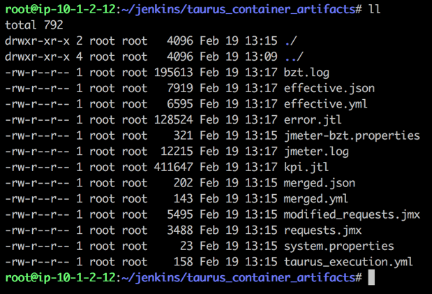Screen dimensions: 432x294
Task: Click on error.jtl in the listing
Action: (313, 120)
